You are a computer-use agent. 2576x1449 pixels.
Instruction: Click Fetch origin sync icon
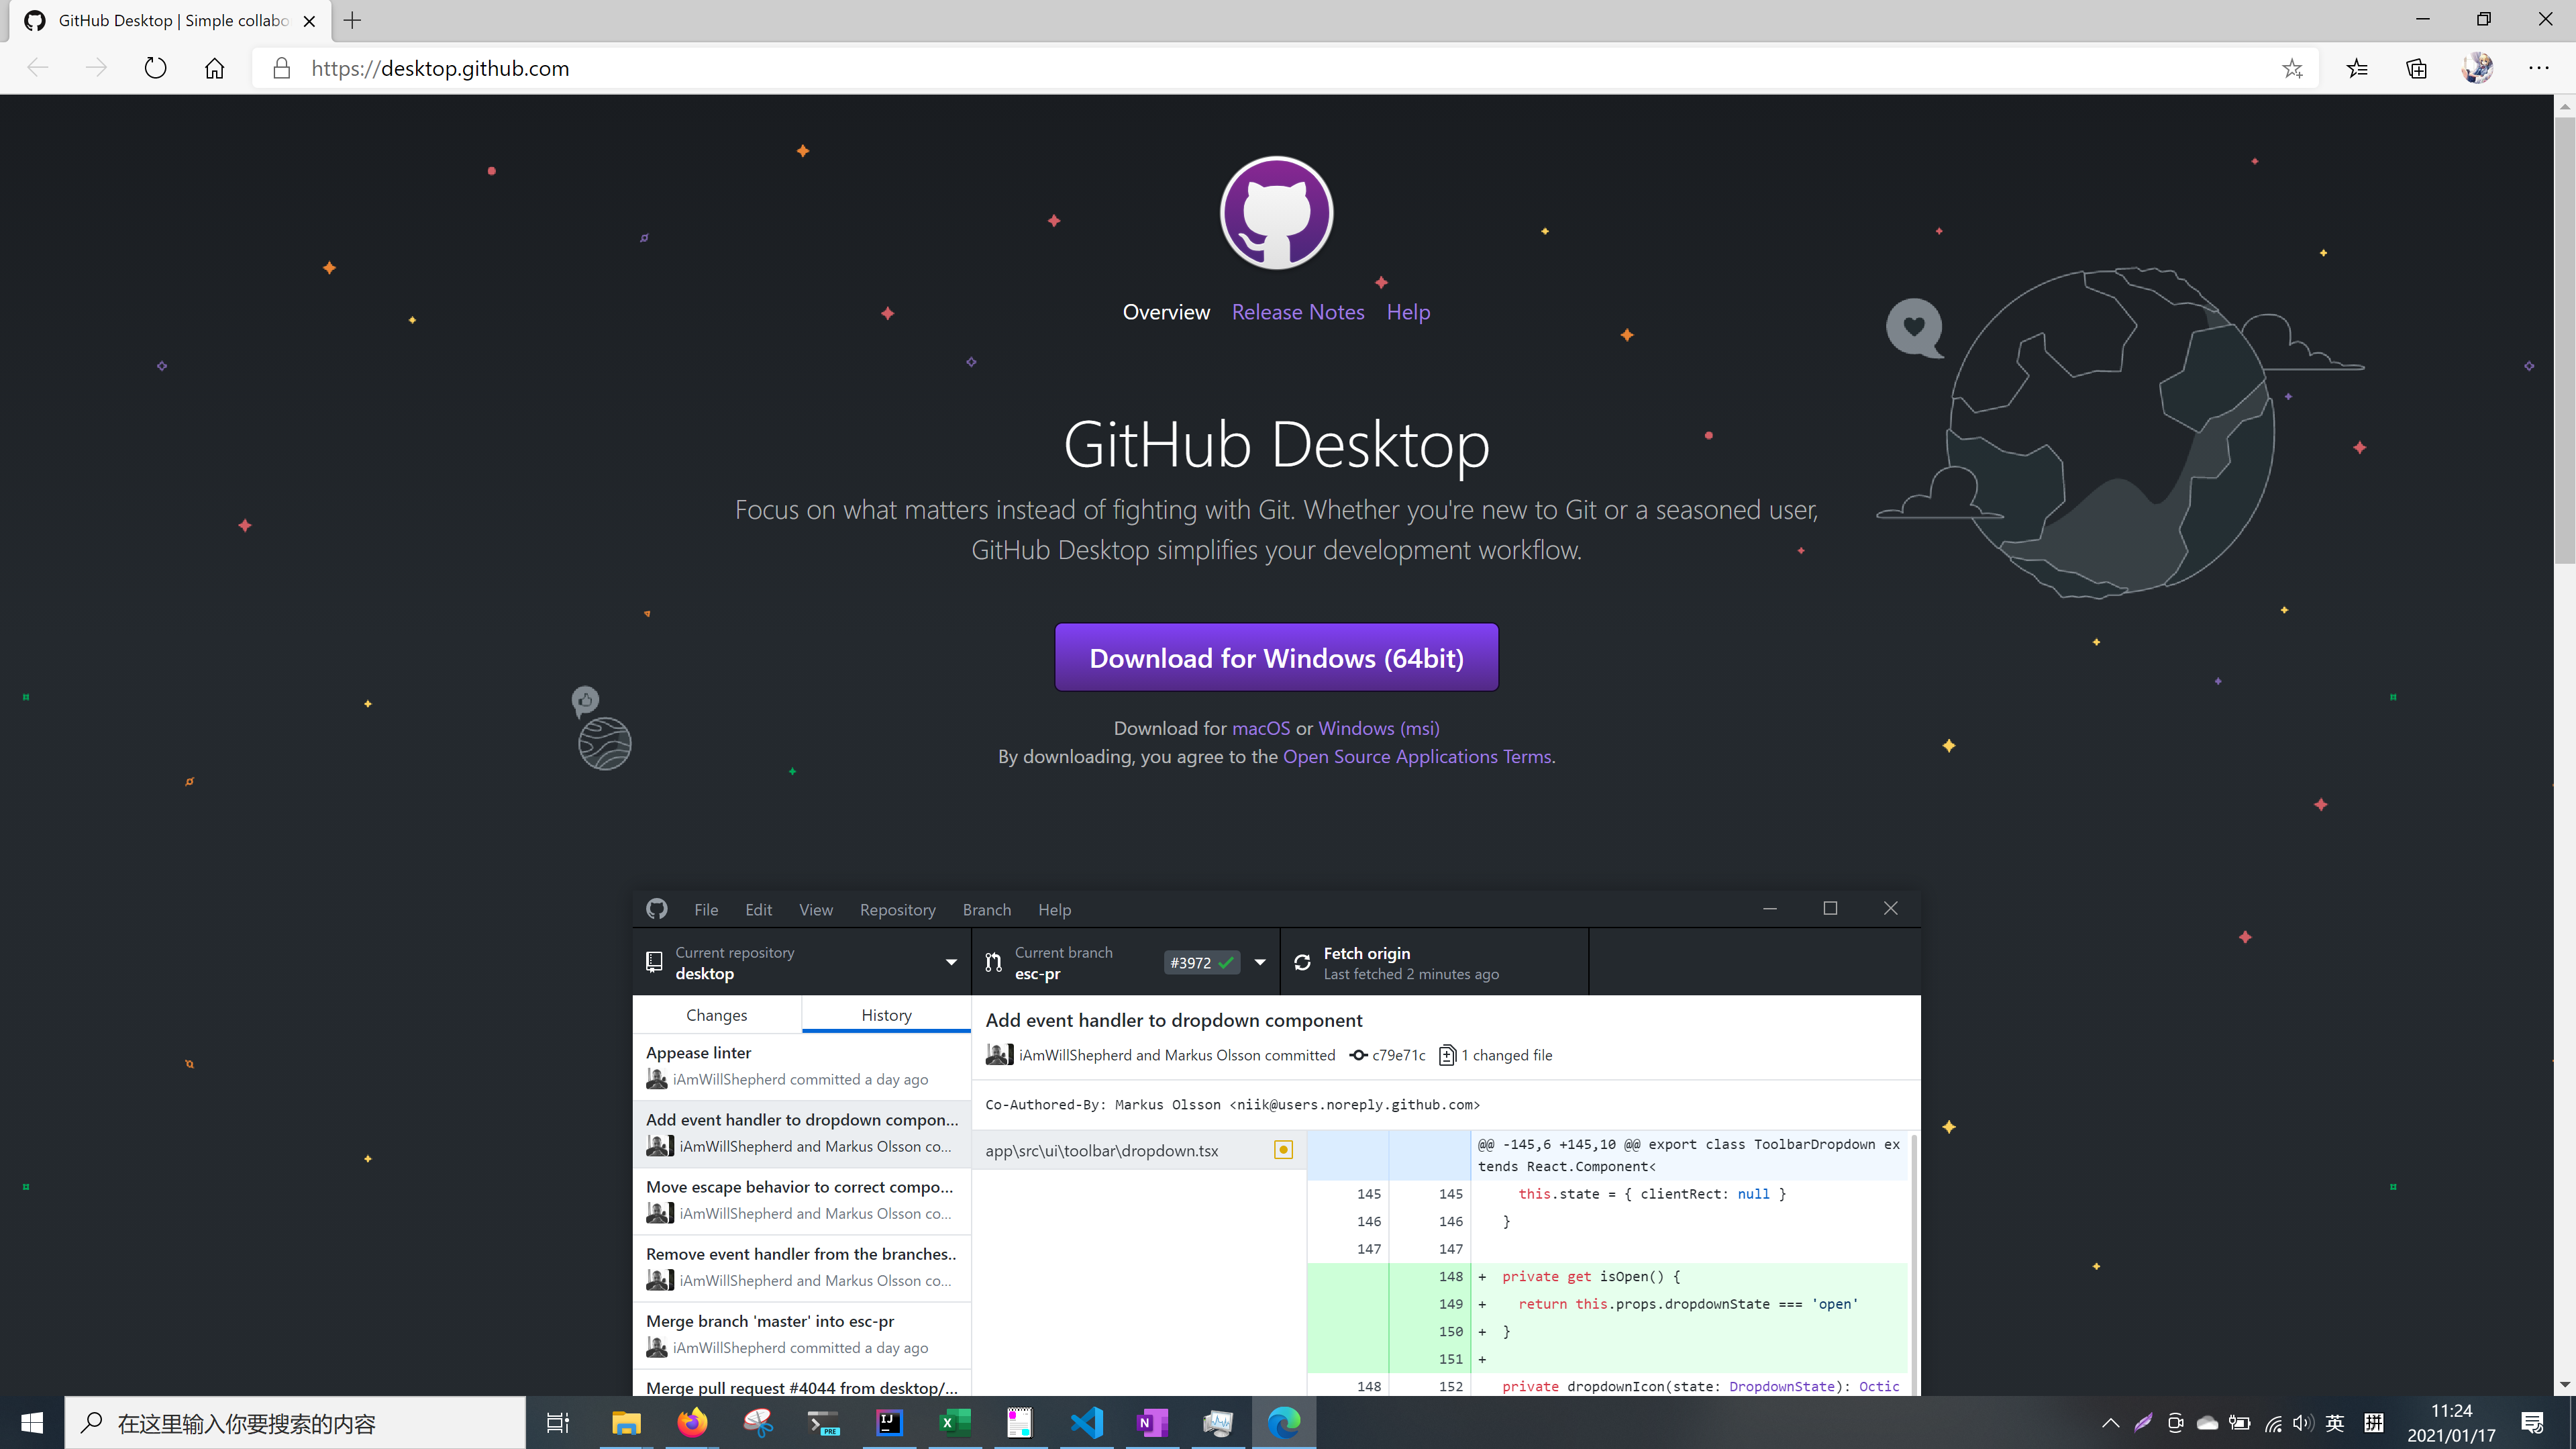pos(1302,962)
